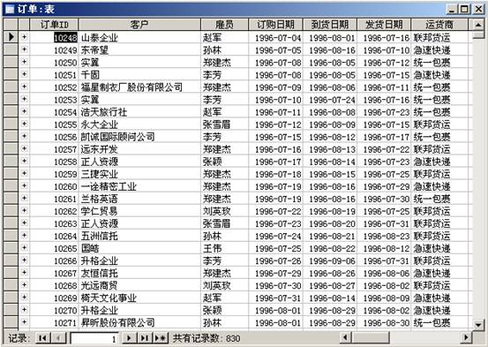The image size is (488, 347).
Task: Select the 发货日期 column header
Action: [x=384, y=25]
